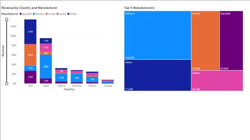Screen dimensions: 250x140
Task: Click the USA Sintec 51M bar segment
Action: (30, 32)
